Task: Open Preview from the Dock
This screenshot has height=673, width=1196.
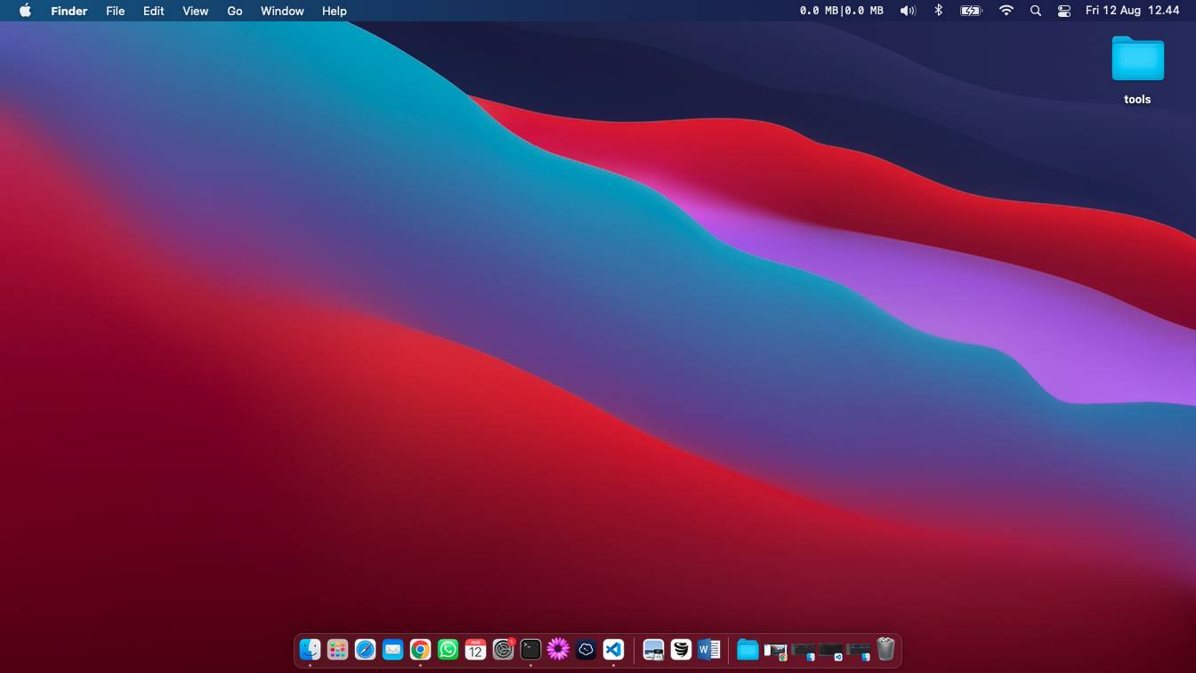Action: [x=653, y=650]
